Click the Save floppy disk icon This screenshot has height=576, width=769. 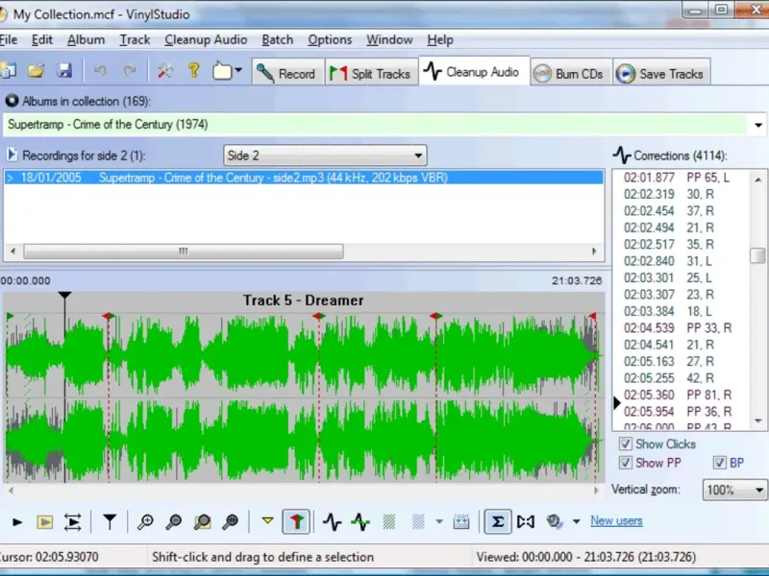coord(64,71)
